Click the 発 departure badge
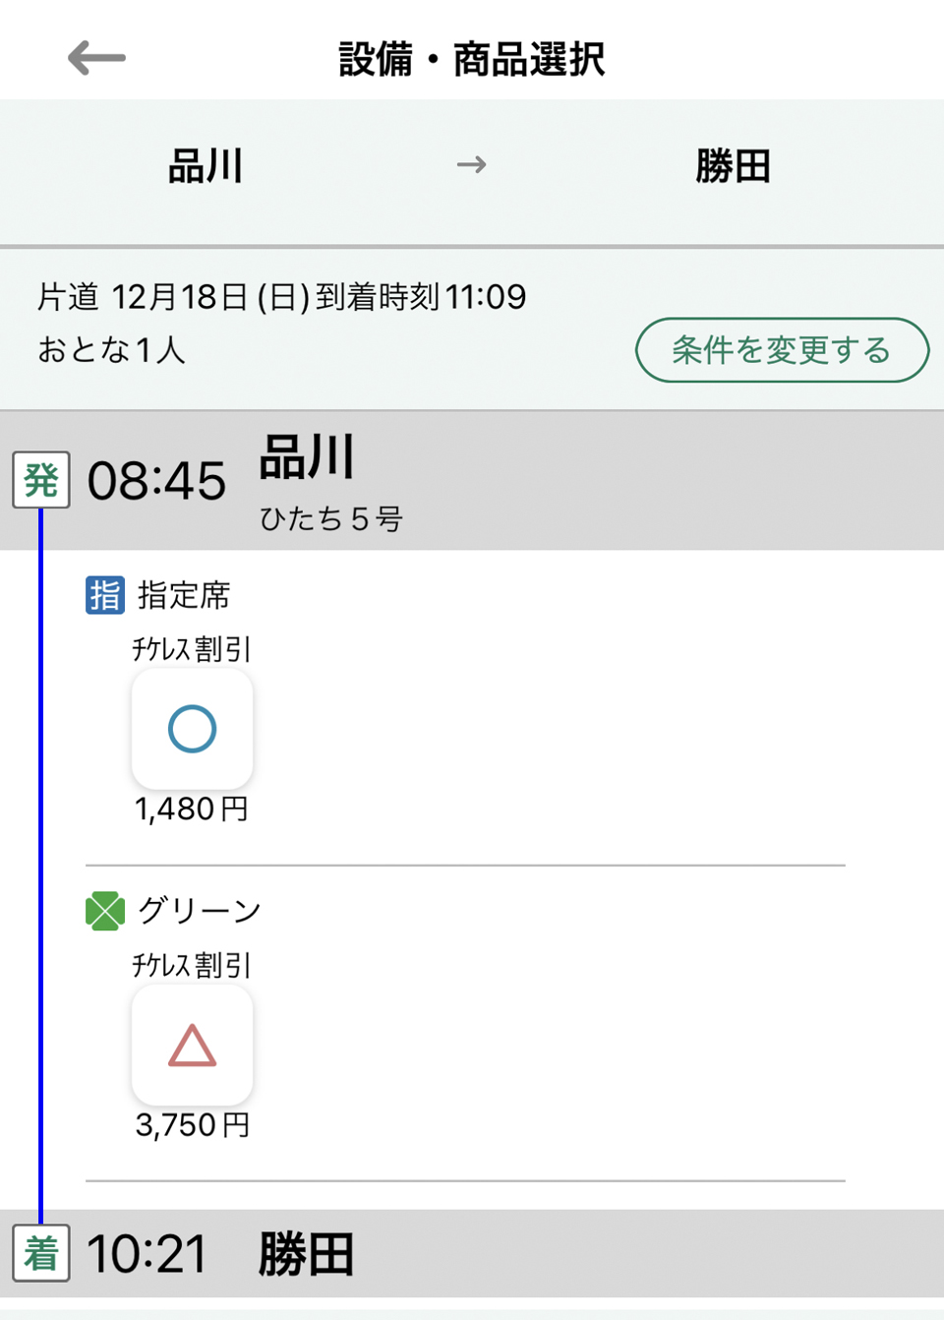 coord(41,480)
